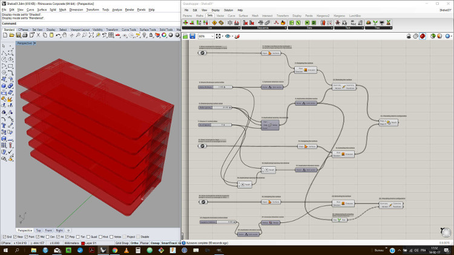Click the green Open file icon in Grasshopper

pyautogui.click(x=186, y=36)
